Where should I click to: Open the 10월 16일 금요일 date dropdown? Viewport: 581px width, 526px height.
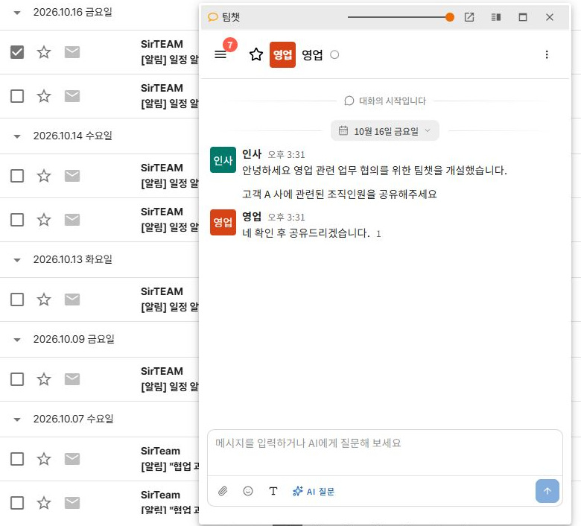click(x=384, y=131)
